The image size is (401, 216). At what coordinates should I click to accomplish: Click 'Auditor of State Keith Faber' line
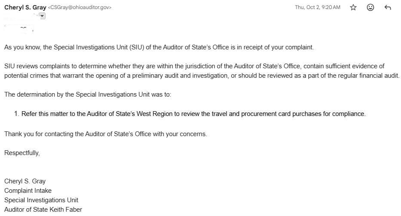(43, 209)
